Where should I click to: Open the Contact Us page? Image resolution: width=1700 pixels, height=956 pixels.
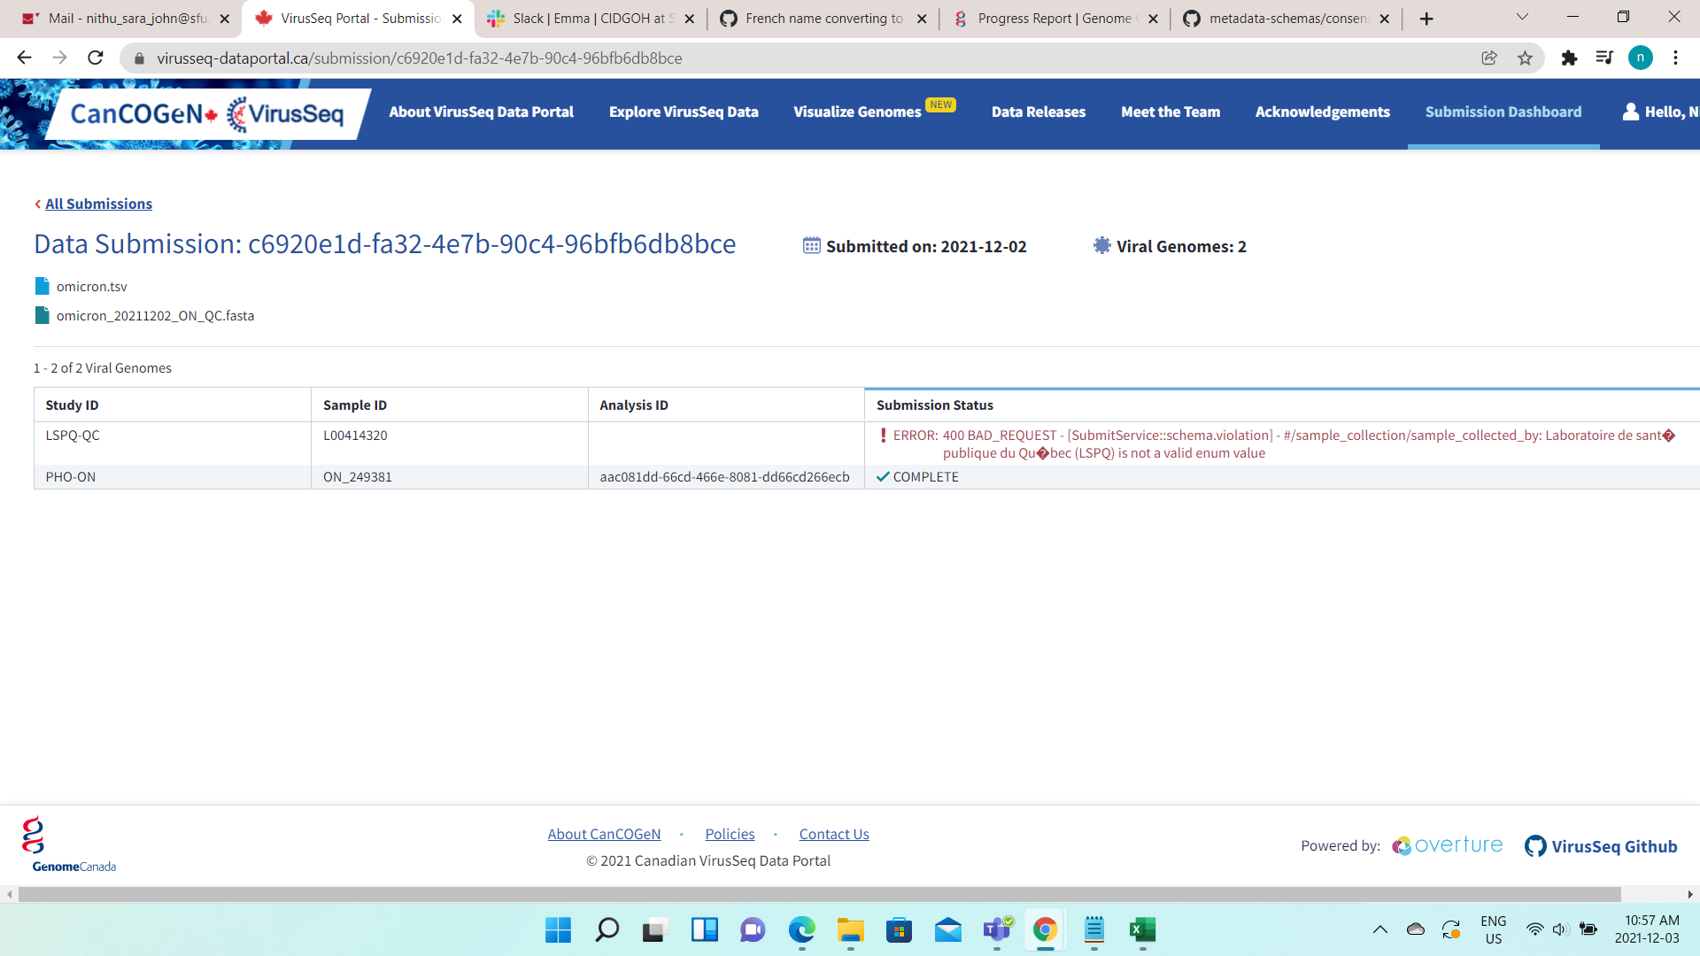[833, 833]
